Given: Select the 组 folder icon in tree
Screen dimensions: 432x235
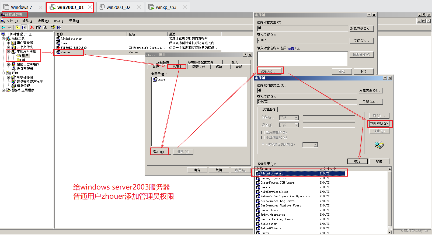Looking at the screenshot, I should pyautogui.click(x=19, y=60).
